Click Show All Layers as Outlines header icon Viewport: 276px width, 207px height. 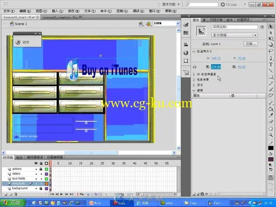(x=46, y=163)
